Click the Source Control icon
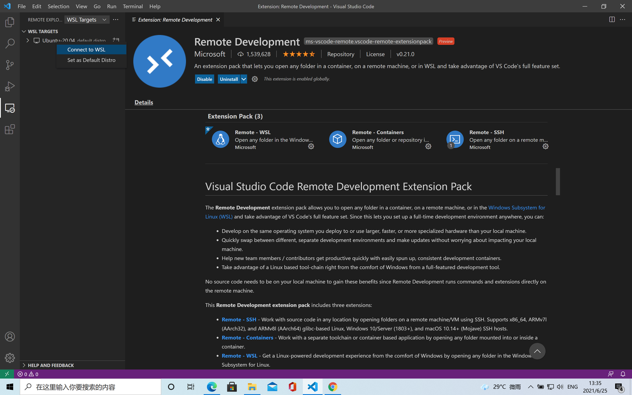632x395 pixels. coord(10,65)
